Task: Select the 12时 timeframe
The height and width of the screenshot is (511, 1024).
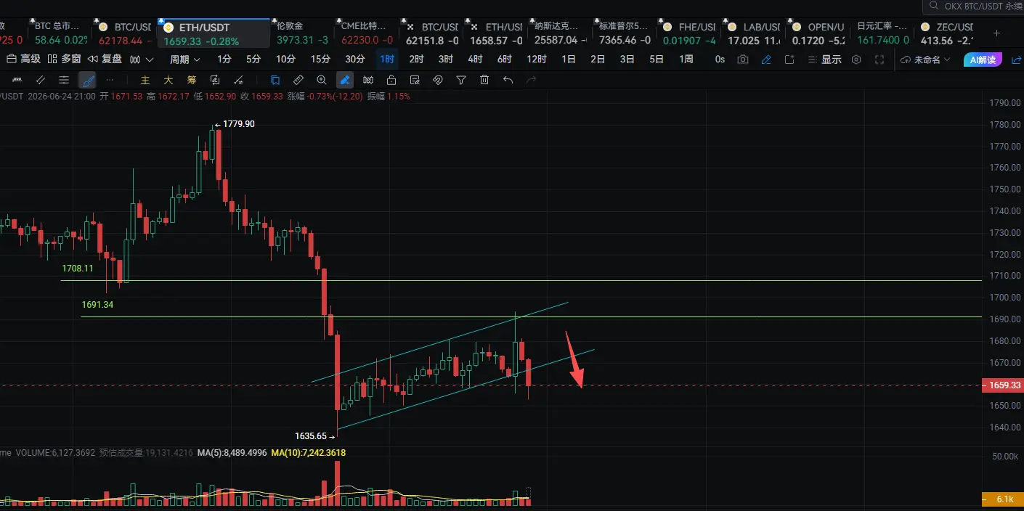Action: point(537,60)
